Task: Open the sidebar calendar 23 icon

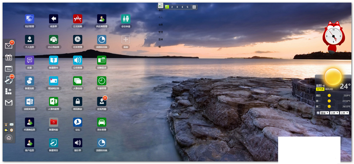Action: tap(9, 57)
